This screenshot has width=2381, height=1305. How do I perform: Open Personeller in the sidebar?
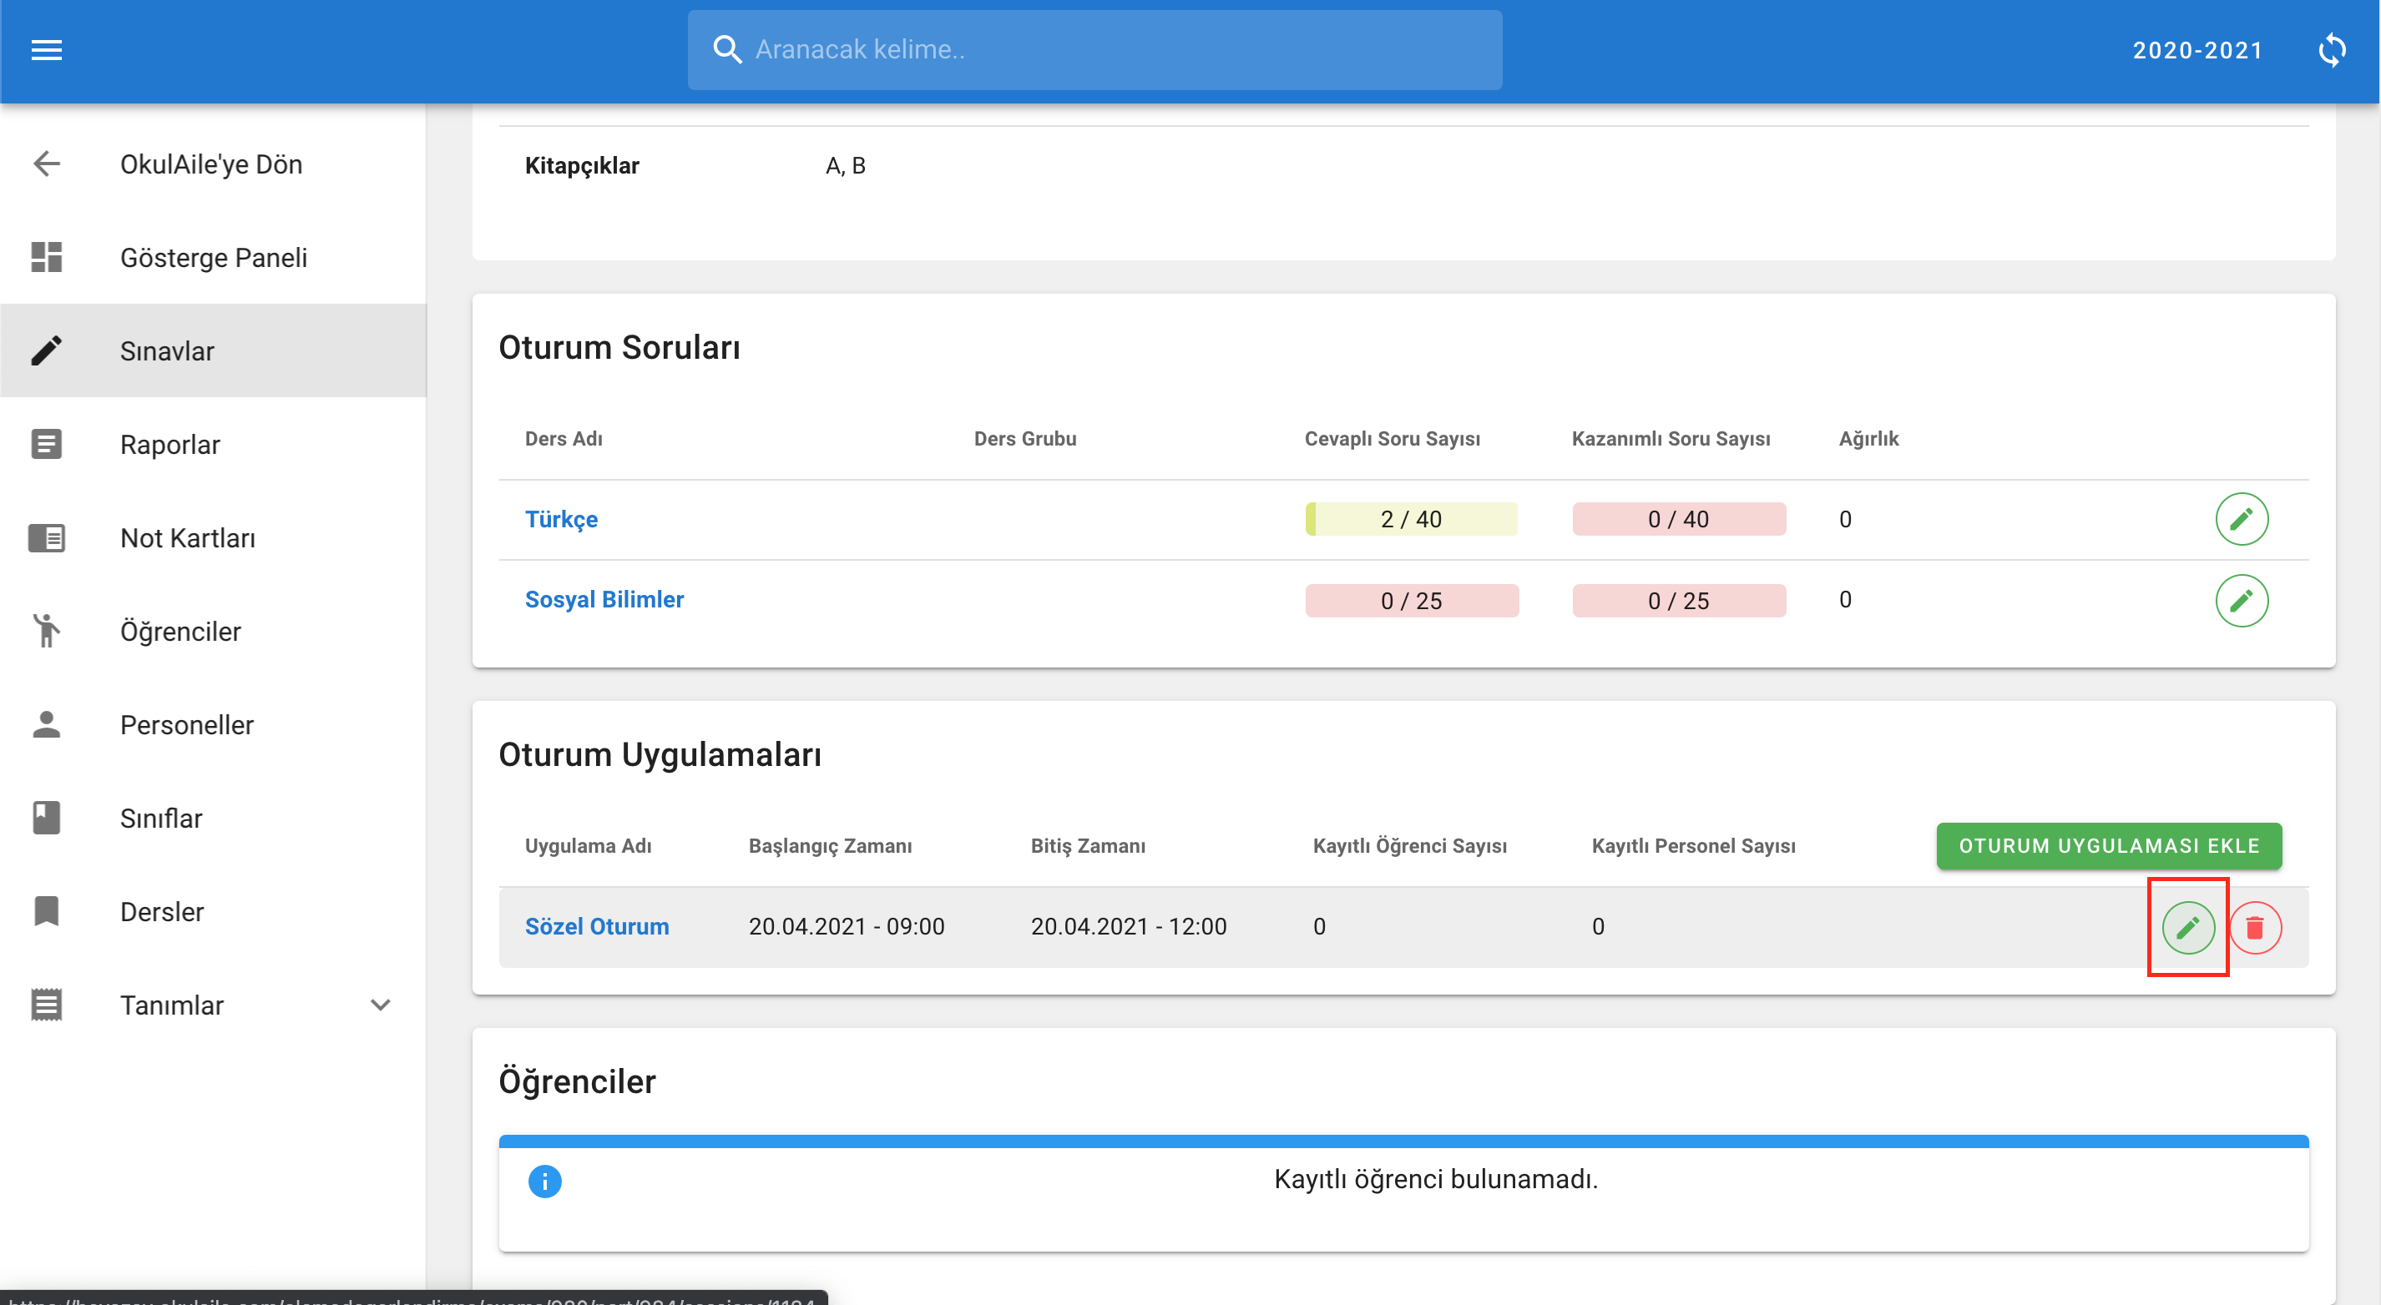click(213, 724)
